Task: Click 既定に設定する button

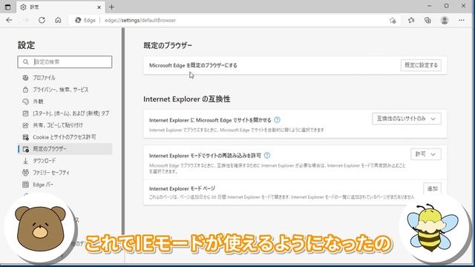Action: click(421, 65)
